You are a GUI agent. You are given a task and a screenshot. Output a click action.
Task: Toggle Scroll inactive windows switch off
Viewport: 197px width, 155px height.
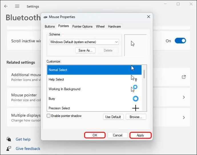(180, 41)
